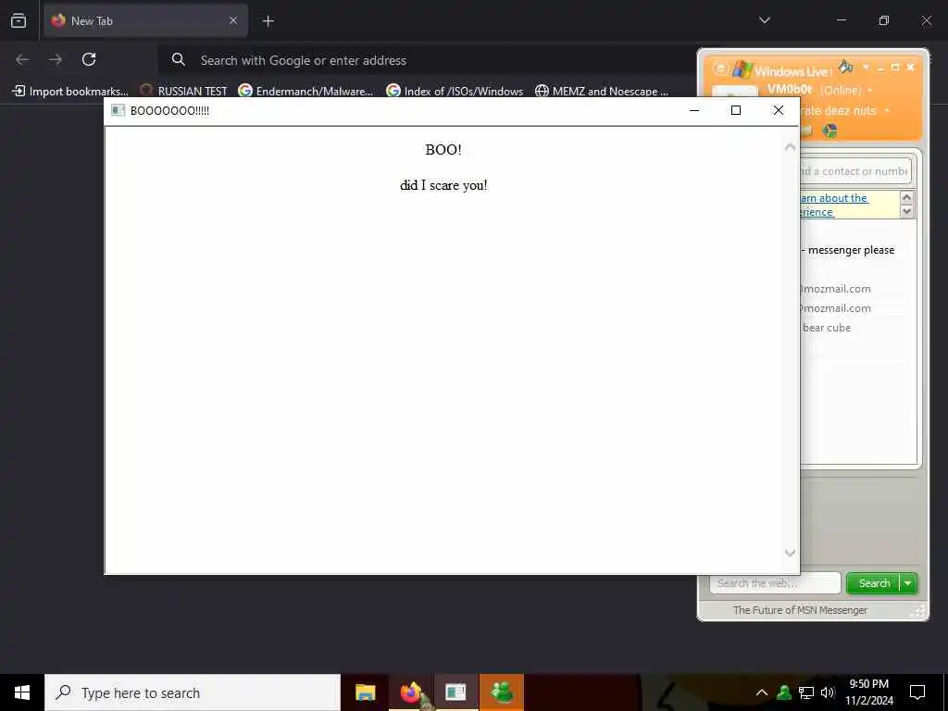The image size is (948, 711).
Task: Click the green Search button in Messenger
Action: click(874, 583)
